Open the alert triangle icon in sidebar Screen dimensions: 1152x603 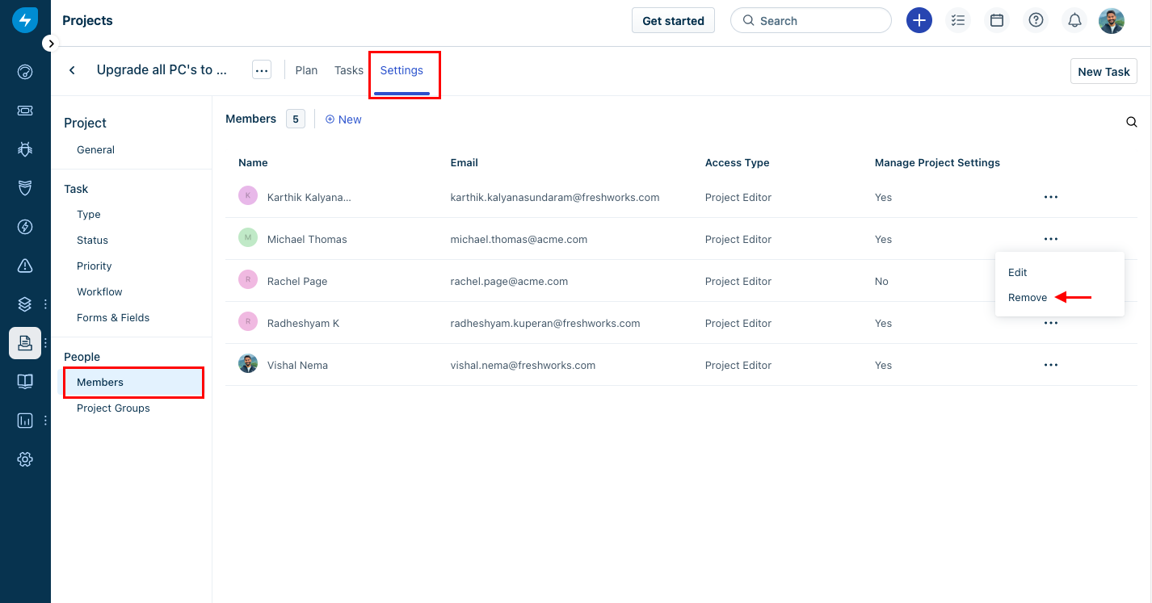coord(25,266)
